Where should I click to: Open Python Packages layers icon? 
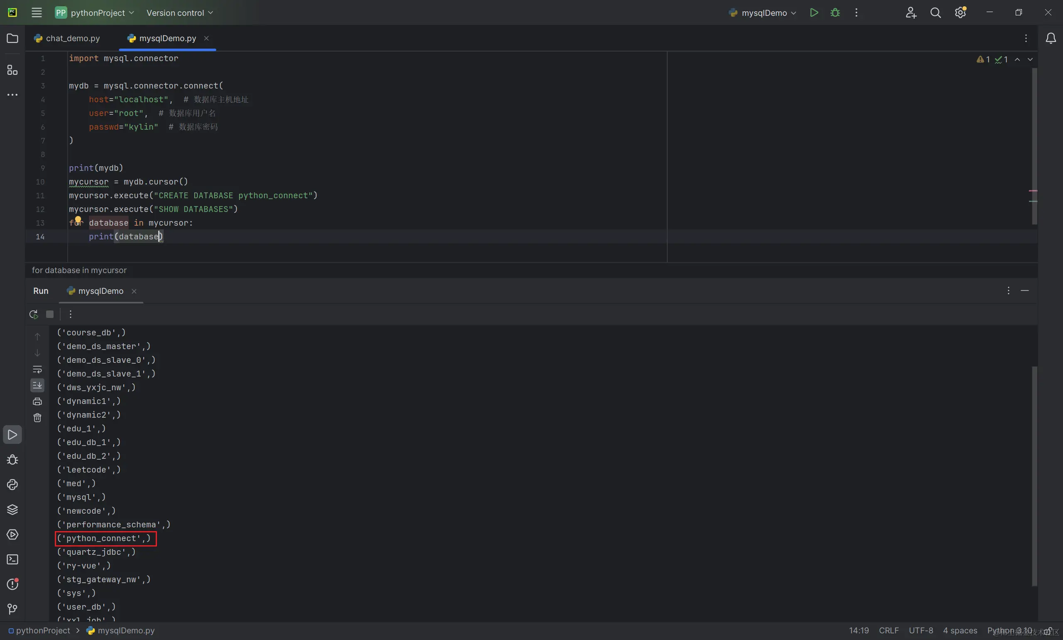click(x=12, y=510)
